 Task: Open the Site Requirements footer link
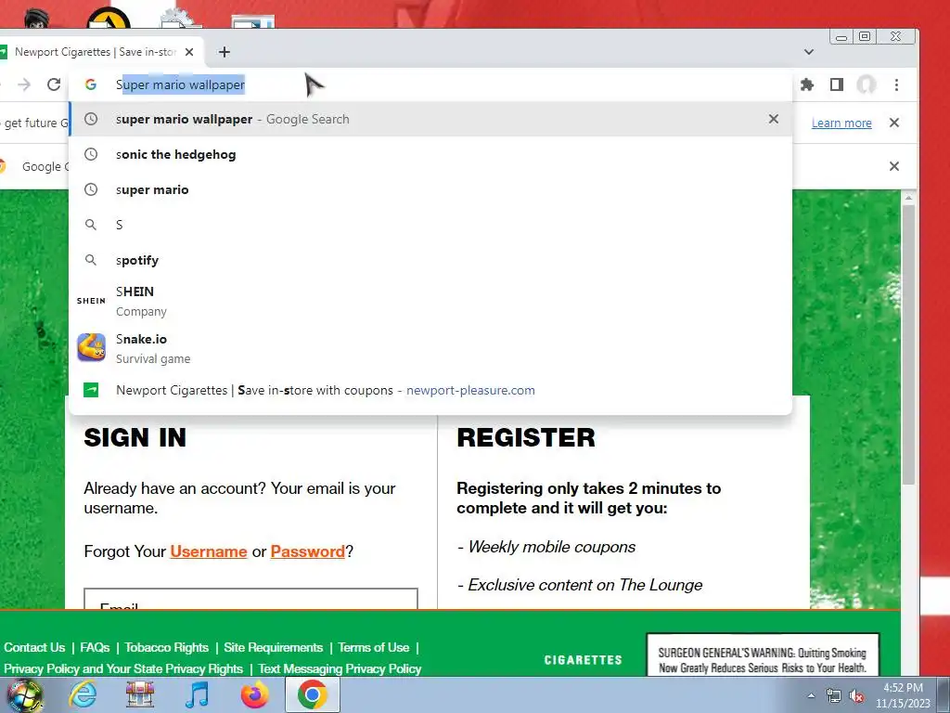point(274,647)
